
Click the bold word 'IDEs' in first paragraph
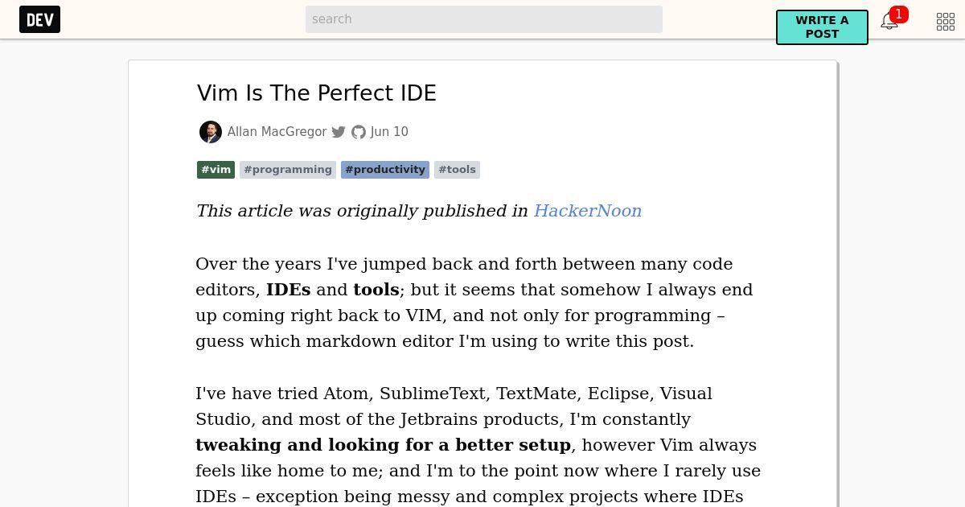(x=289, y=290)
